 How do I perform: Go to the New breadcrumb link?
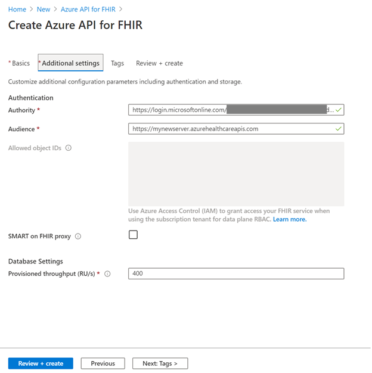[x=44, y=10]
